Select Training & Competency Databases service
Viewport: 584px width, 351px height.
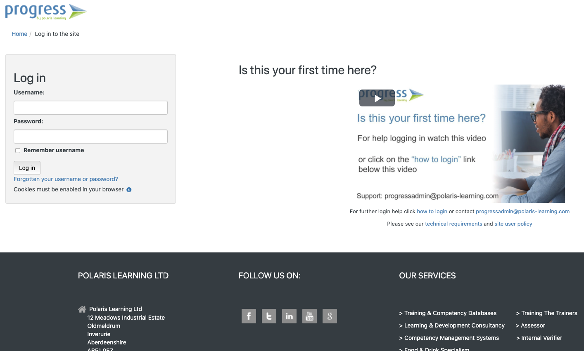pyautogui.click(x=450, y=313)
